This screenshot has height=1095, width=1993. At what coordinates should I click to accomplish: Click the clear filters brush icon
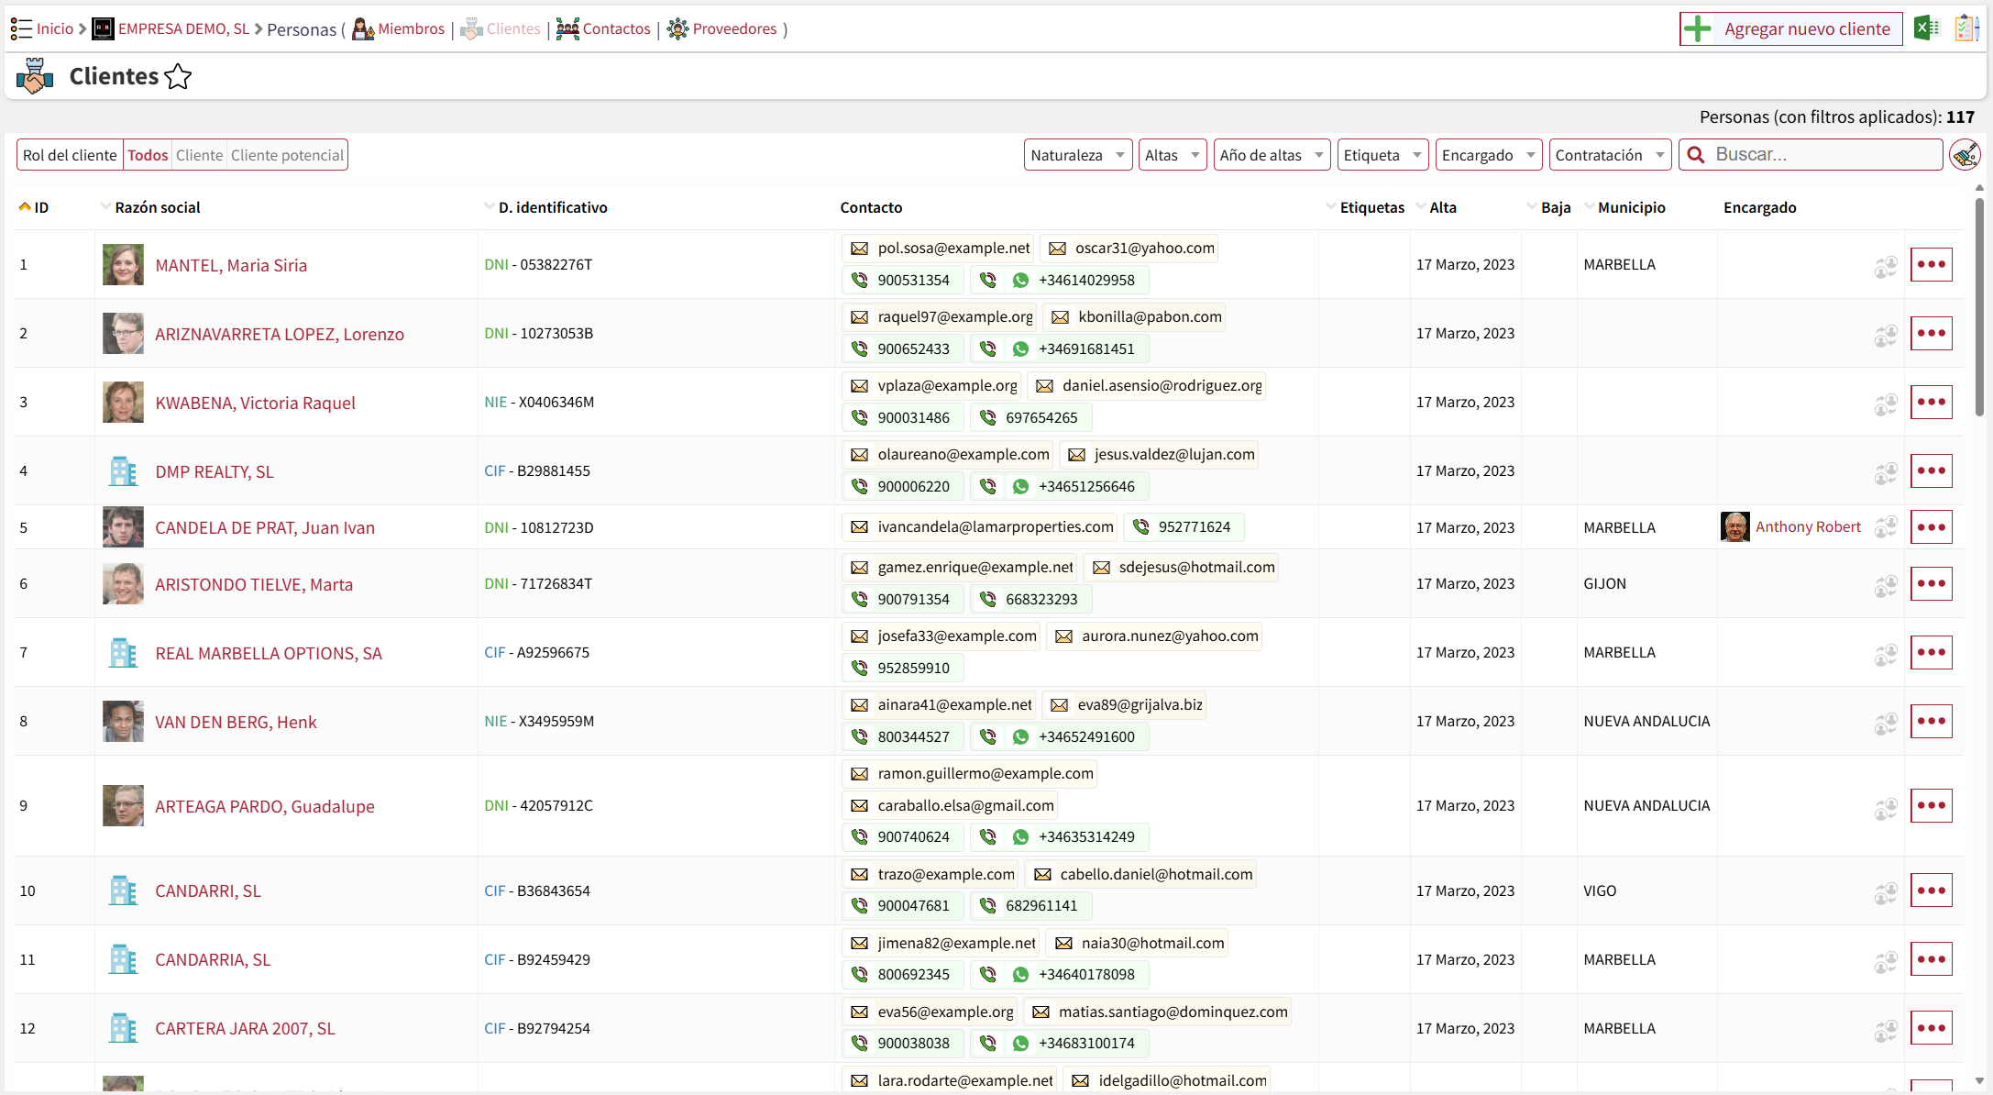1965,155
